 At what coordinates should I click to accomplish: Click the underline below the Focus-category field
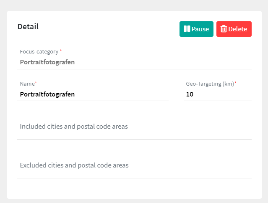[134, 69]
